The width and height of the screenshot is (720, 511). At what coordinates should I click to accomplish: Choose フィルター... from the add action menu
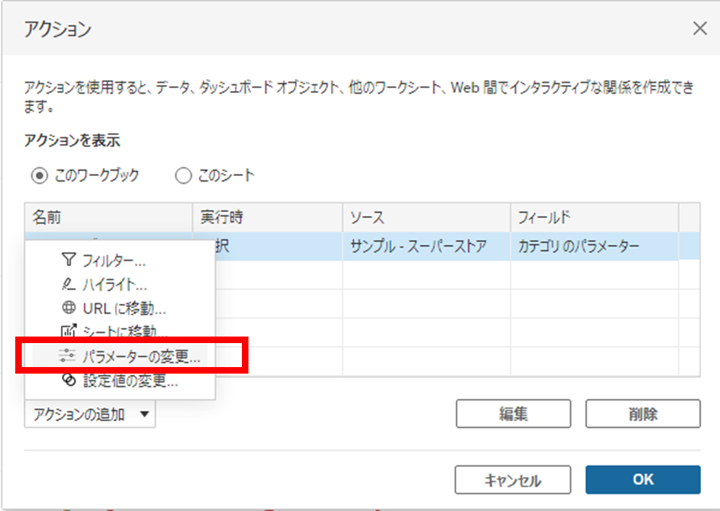[x=113, y=260]
